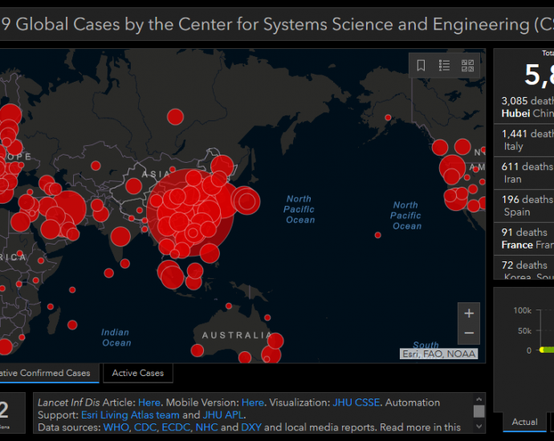Click the info panel scrollbar thumb
554x441 pixels.
(x=479, y=411)
